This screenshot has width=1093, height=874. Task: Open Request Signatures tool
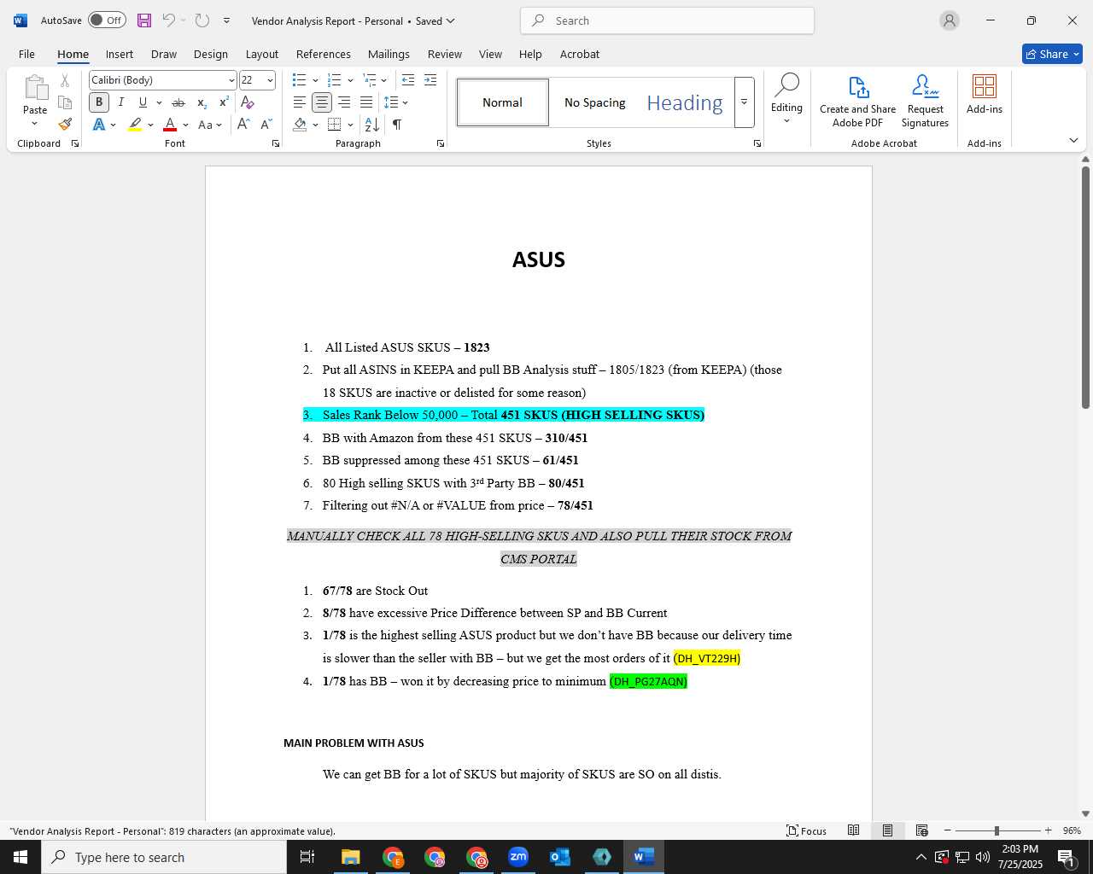[x=925, y=102]
